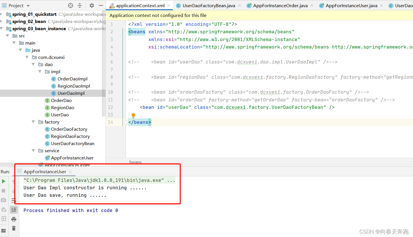
Task: Fold the beans tag at line 2 gutter
Action: point(126,32)
